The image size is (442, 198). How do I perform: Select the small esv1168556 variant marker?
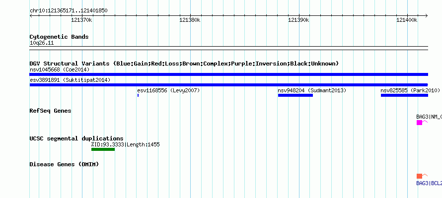(x=138, y=95)
